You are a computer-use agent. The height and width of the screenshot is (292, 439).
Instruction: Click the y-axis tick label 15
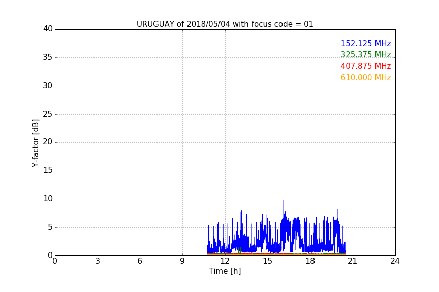tap(48, 170)
